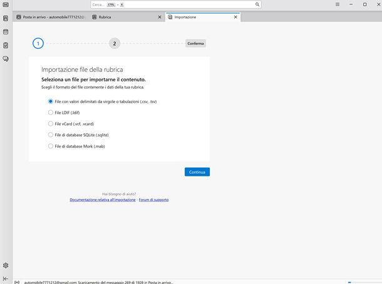Open the Calendar space icon
This screenshot has height=284, width=382.
6,32
